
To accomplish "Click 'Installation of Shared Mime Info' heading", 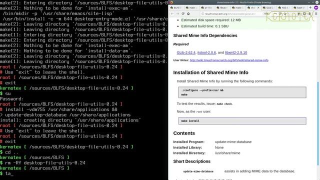I will click(210, 72).
